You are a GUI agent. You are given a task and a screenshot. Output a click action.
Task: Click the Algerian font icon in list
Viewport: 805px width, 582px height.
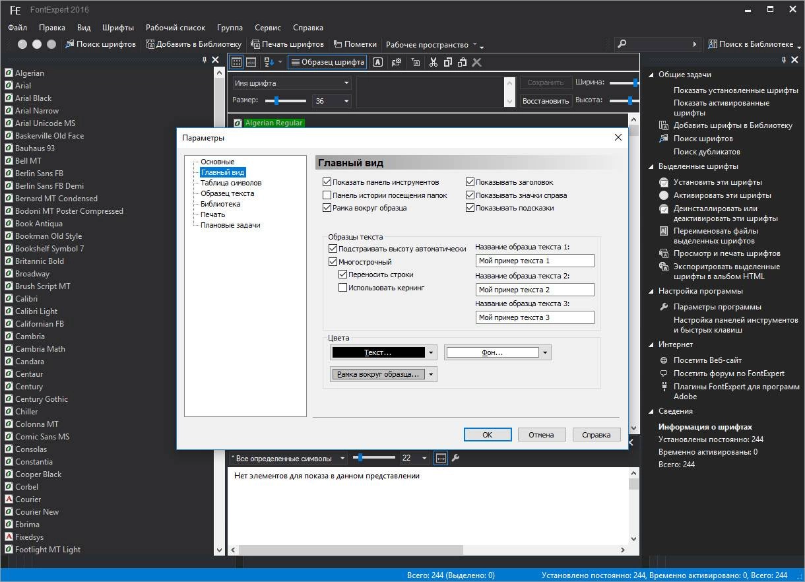tap(9, 73)
